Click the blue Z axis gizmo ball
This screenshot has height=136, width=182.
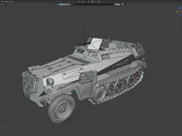point(180,8)
